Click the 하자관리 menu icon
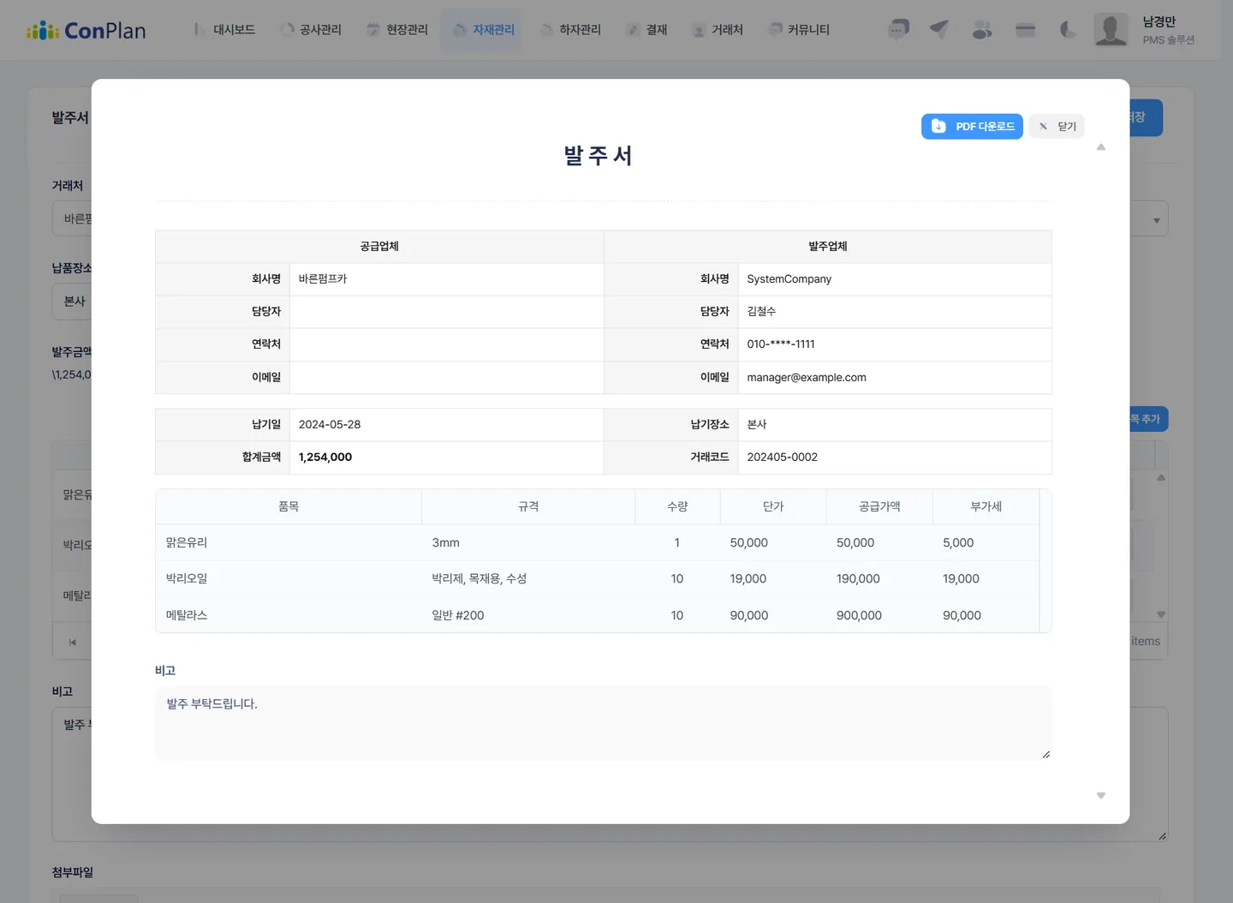The width and height of the screenshot is (1233, 903). (546, 30)
